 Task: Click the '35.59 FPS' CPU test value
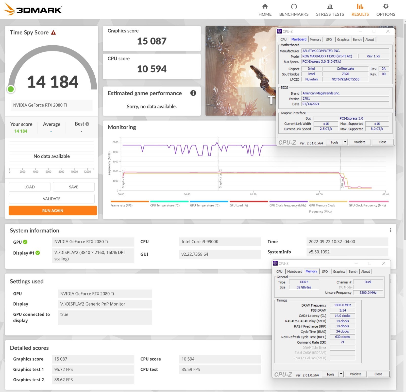(x=220, y=369)
